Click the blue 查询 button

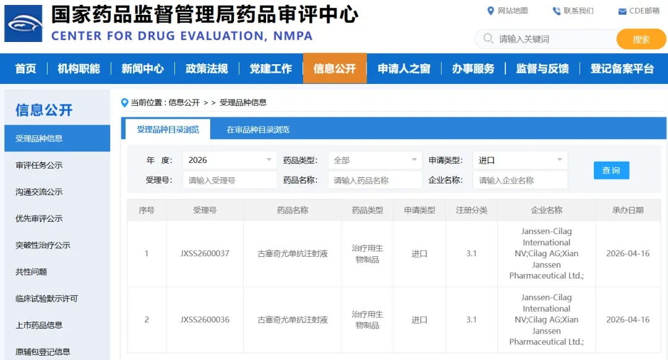pos(611,170)
